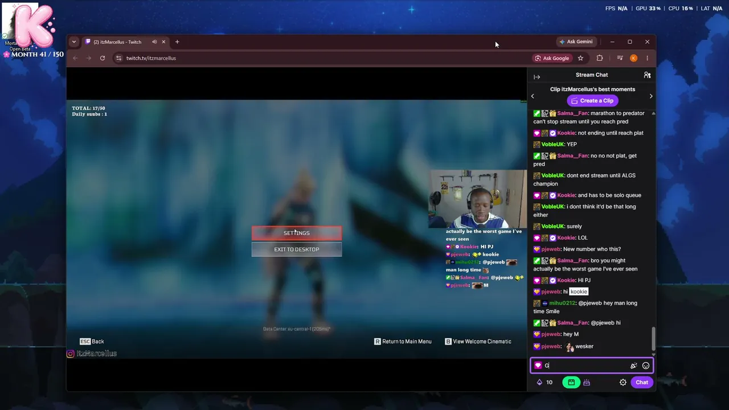Click mihu0212 username in chat
The height and width of the screenshot is (410, 729).
point(563,304)
